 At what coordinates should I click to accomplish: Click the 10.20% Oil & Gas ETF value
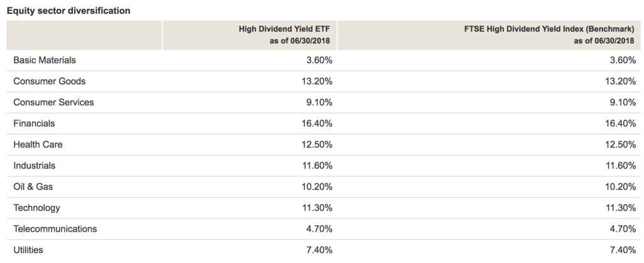[317, 187]
